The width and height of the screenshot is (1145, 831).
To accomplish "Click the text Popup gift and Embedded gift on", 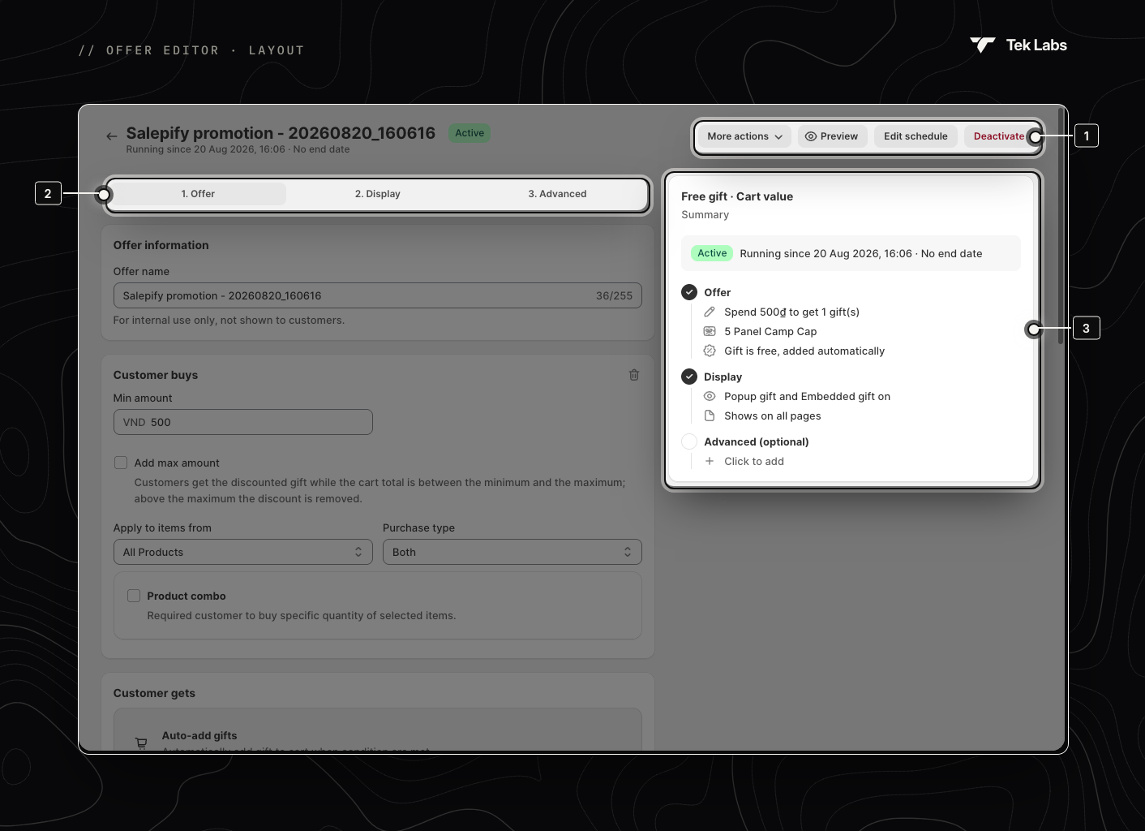I will (x=807, y=396).
